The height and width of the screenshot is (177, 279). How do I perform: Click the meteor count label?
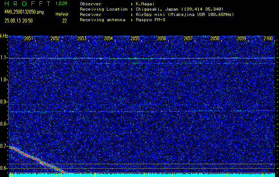click(62, 14)
